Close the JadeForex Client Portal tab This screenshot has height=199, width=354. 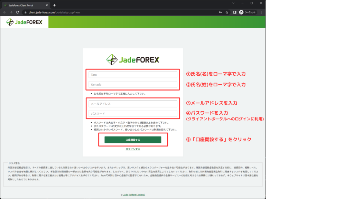coord(47,5)
